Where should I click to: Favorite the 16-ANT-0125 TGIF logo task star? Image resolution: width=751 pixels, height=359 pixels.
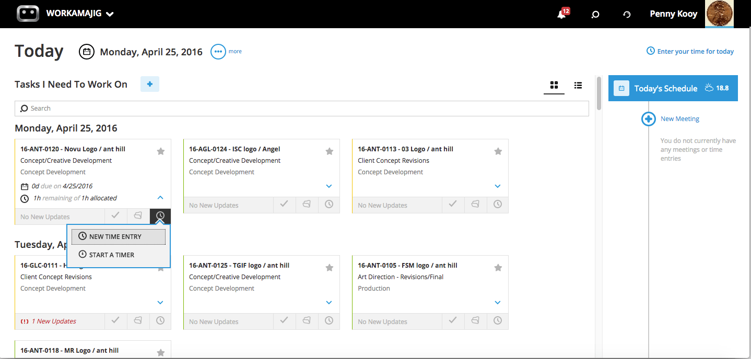pos(329,267)
